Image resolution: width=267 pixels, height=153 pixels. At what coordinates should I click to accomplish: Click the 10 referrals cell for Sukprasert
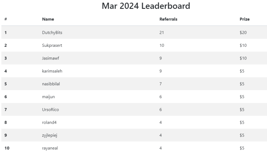[162, 45]
